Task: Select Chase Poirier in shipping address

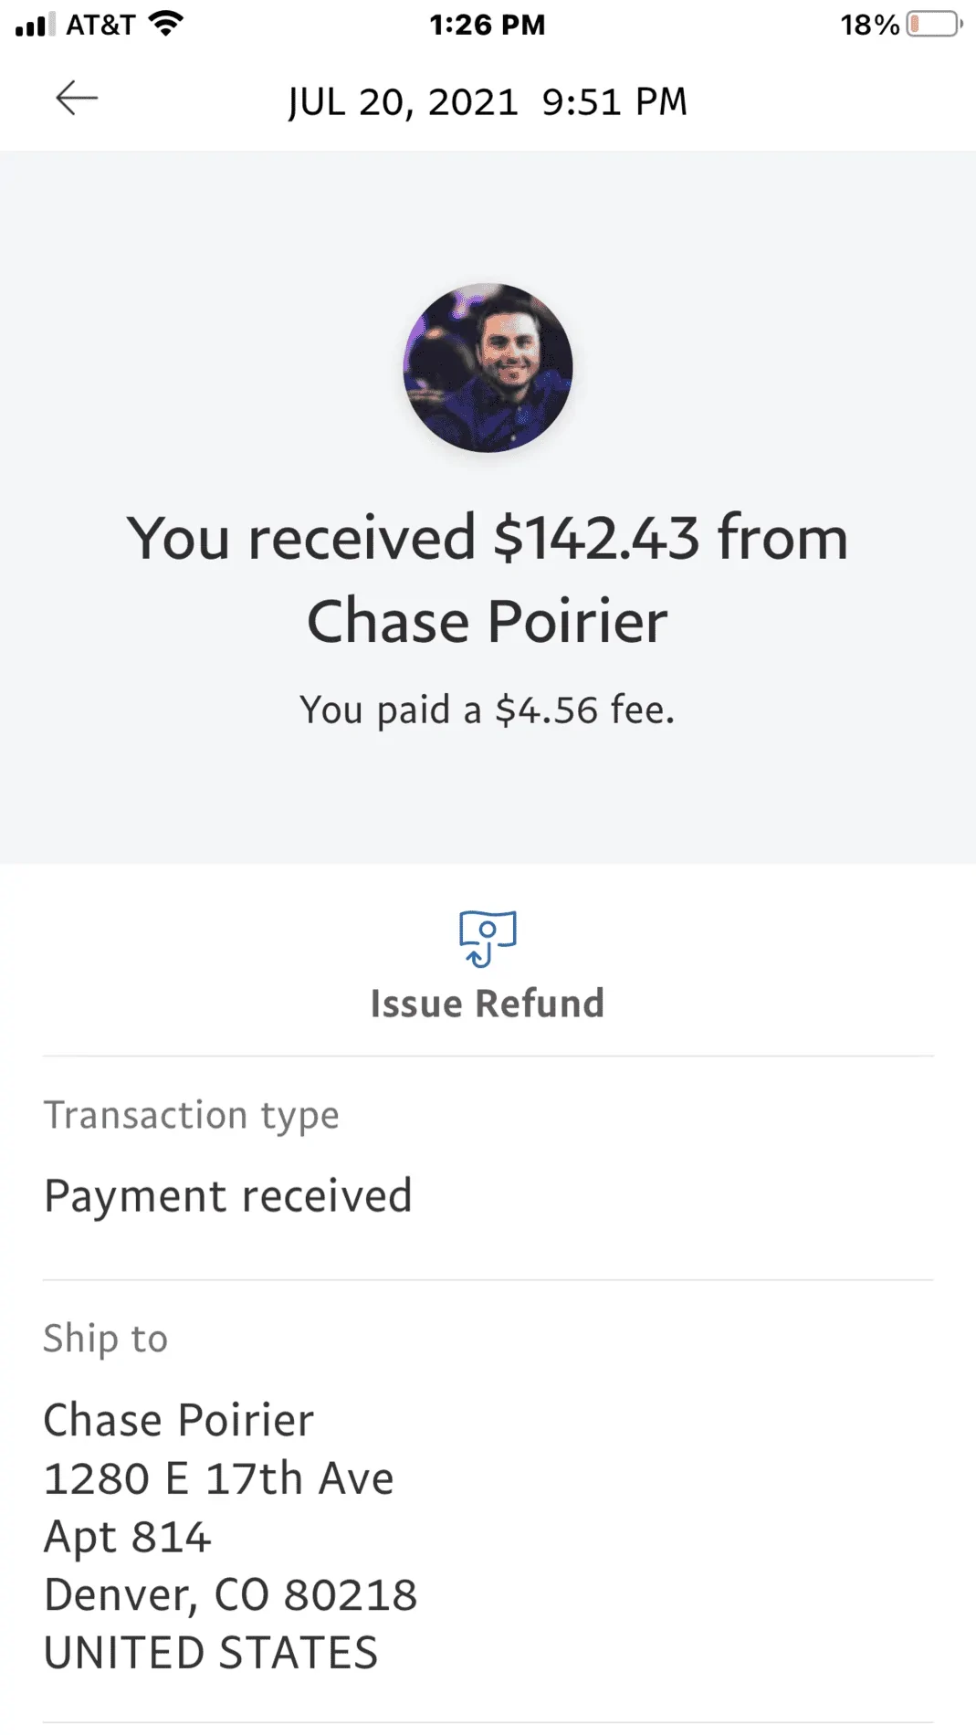Action: pos(179,1421)
